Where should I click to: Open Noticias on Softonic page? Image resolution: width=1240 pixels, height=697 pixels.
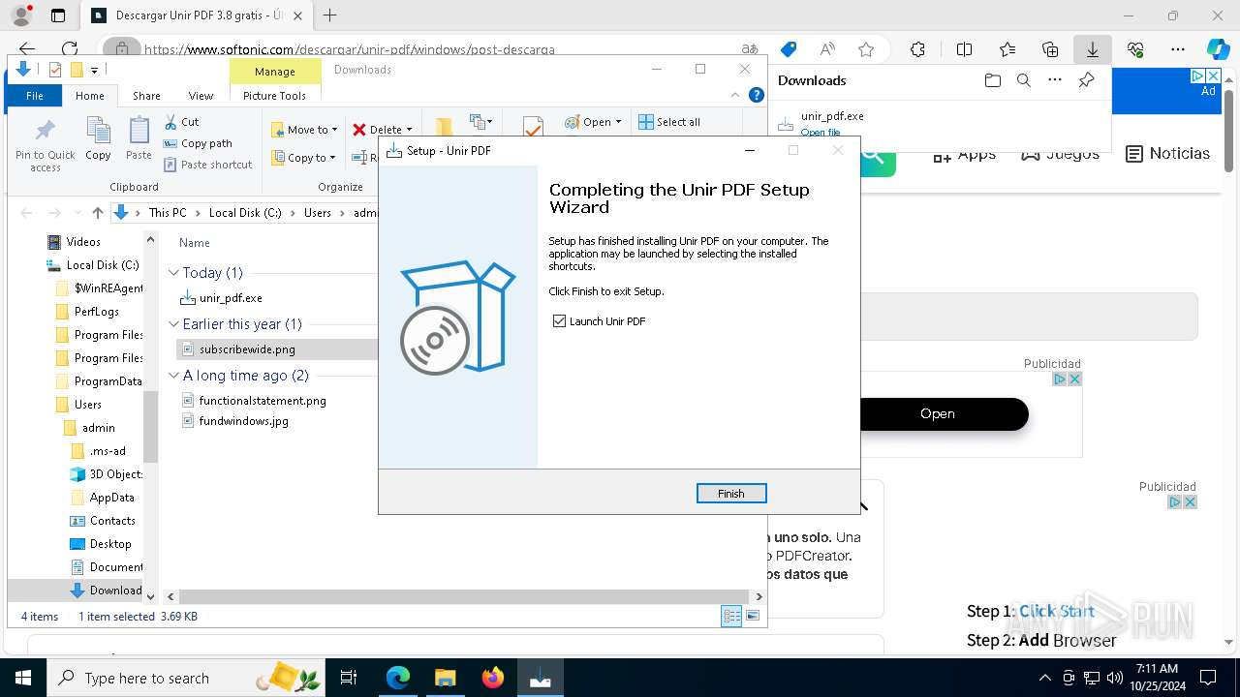coord(1168,153)
